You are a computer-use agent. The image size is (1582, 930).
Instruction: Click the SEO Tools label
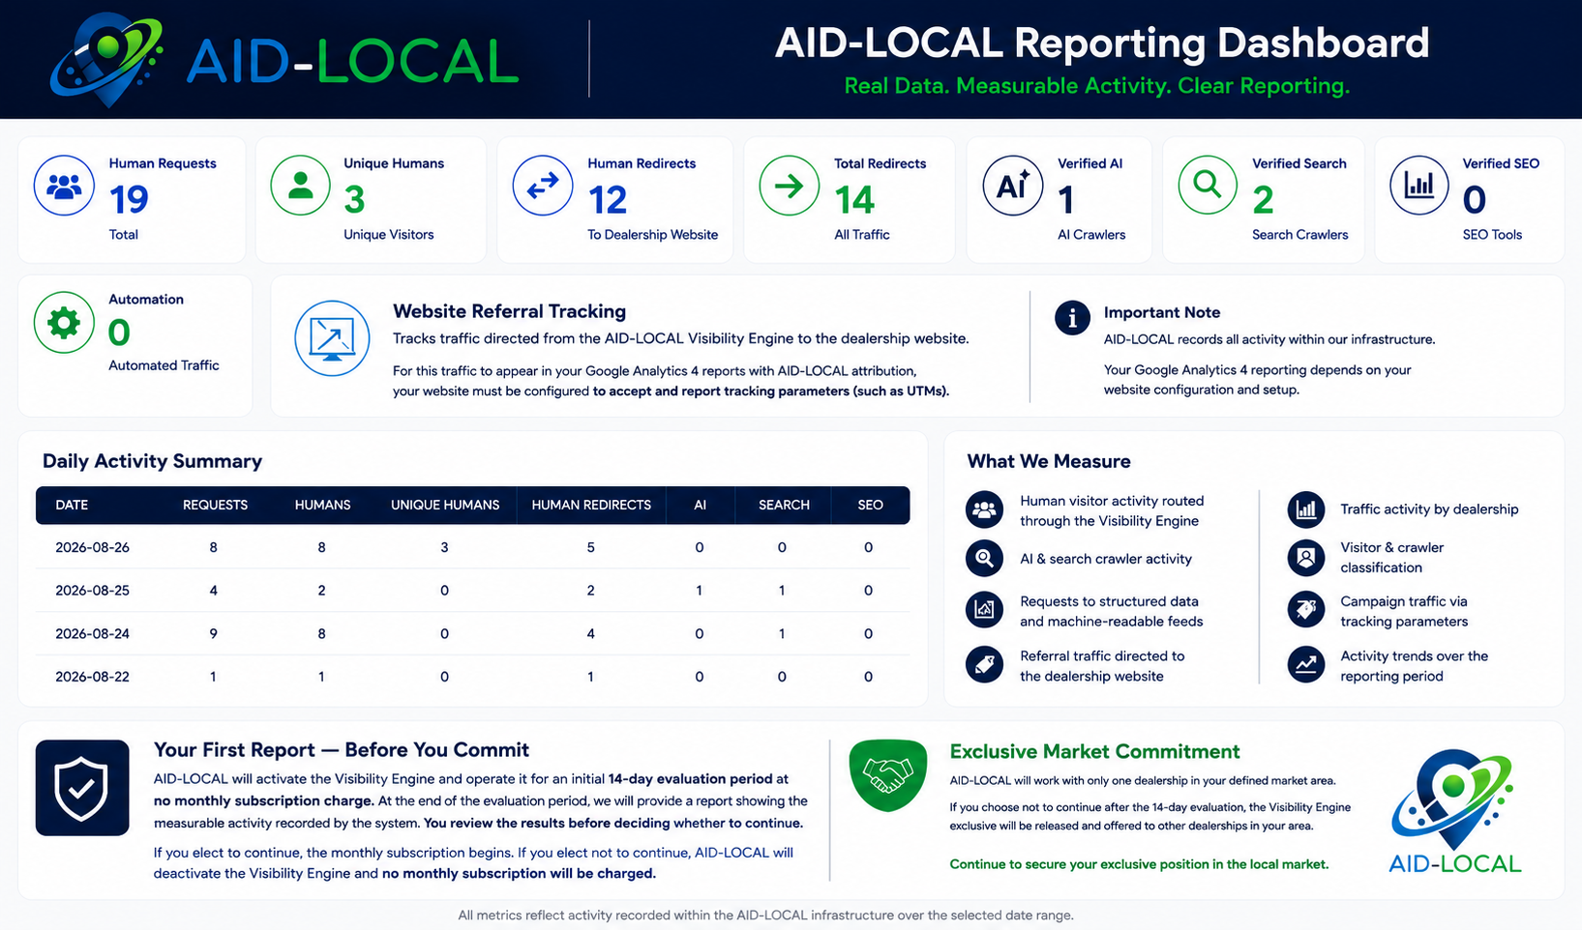1492,235
